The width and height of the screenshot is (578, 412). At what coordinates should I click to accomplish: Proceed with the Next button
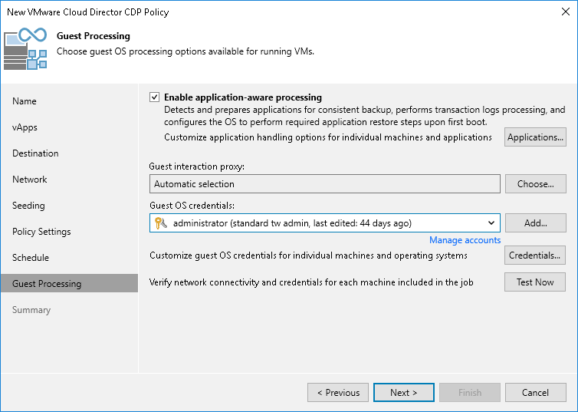click(x=404, y=393)
